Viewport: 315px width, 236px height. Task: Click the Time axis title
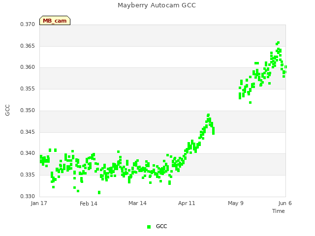click(279, 211)
